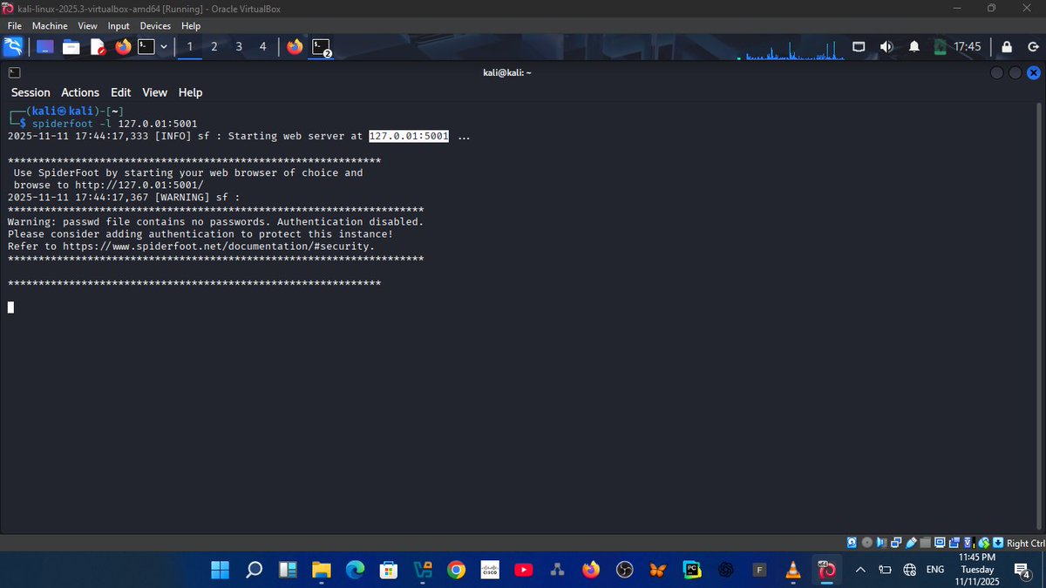Screen dimensions: 1046x588
Task: Open Kali volume control speaker icon
Action: (886, 47)
